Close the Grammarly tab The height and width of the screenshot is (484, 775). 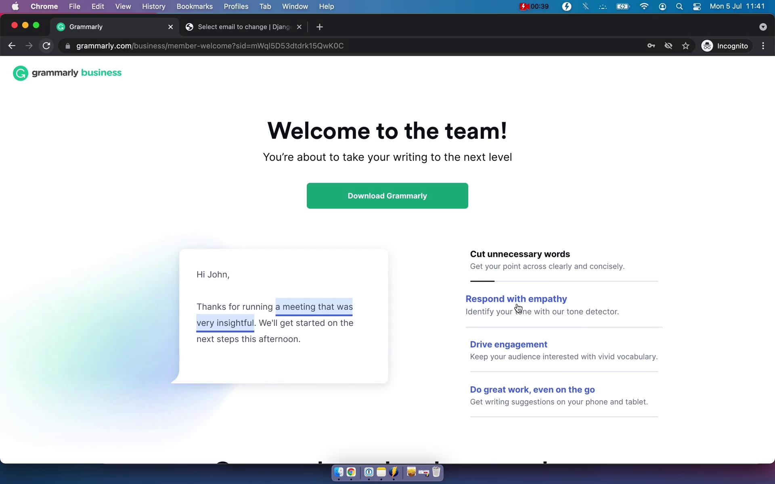tap(170, 27)
